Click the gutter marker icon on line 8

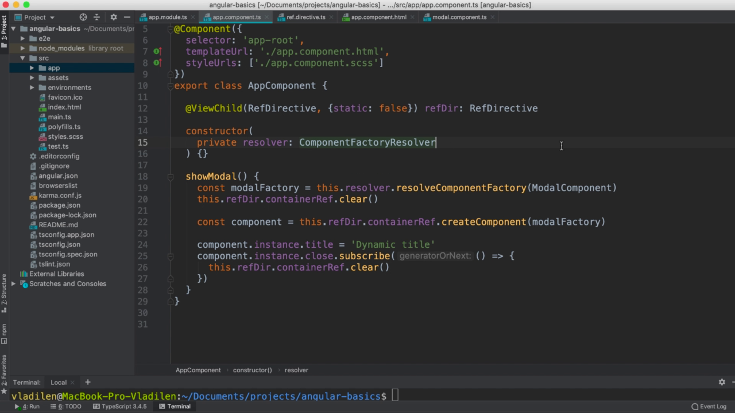pyautogui.click(x=157, y=63)
